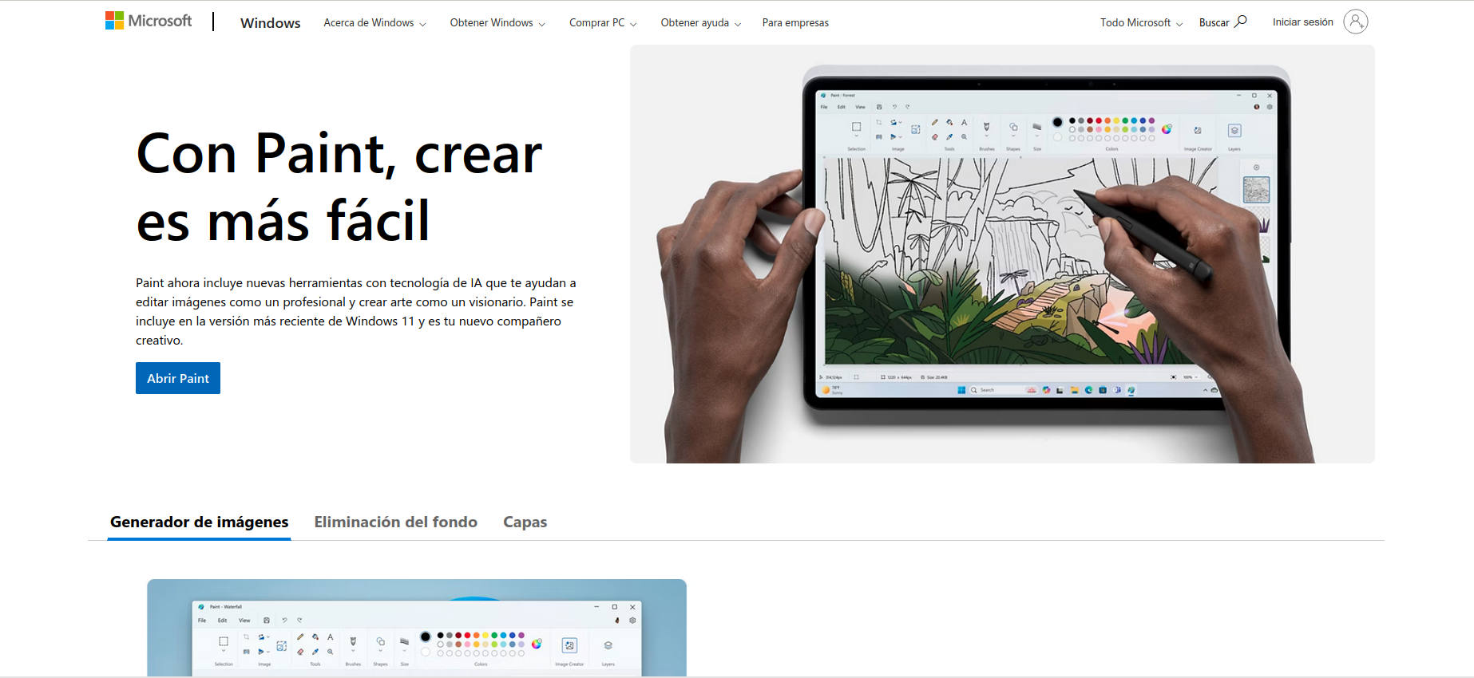
Task: Click the paragraph starting "Paint ahora incluye nuevas herramientas"
Action: pyautogui.click(x=356, y=311)
